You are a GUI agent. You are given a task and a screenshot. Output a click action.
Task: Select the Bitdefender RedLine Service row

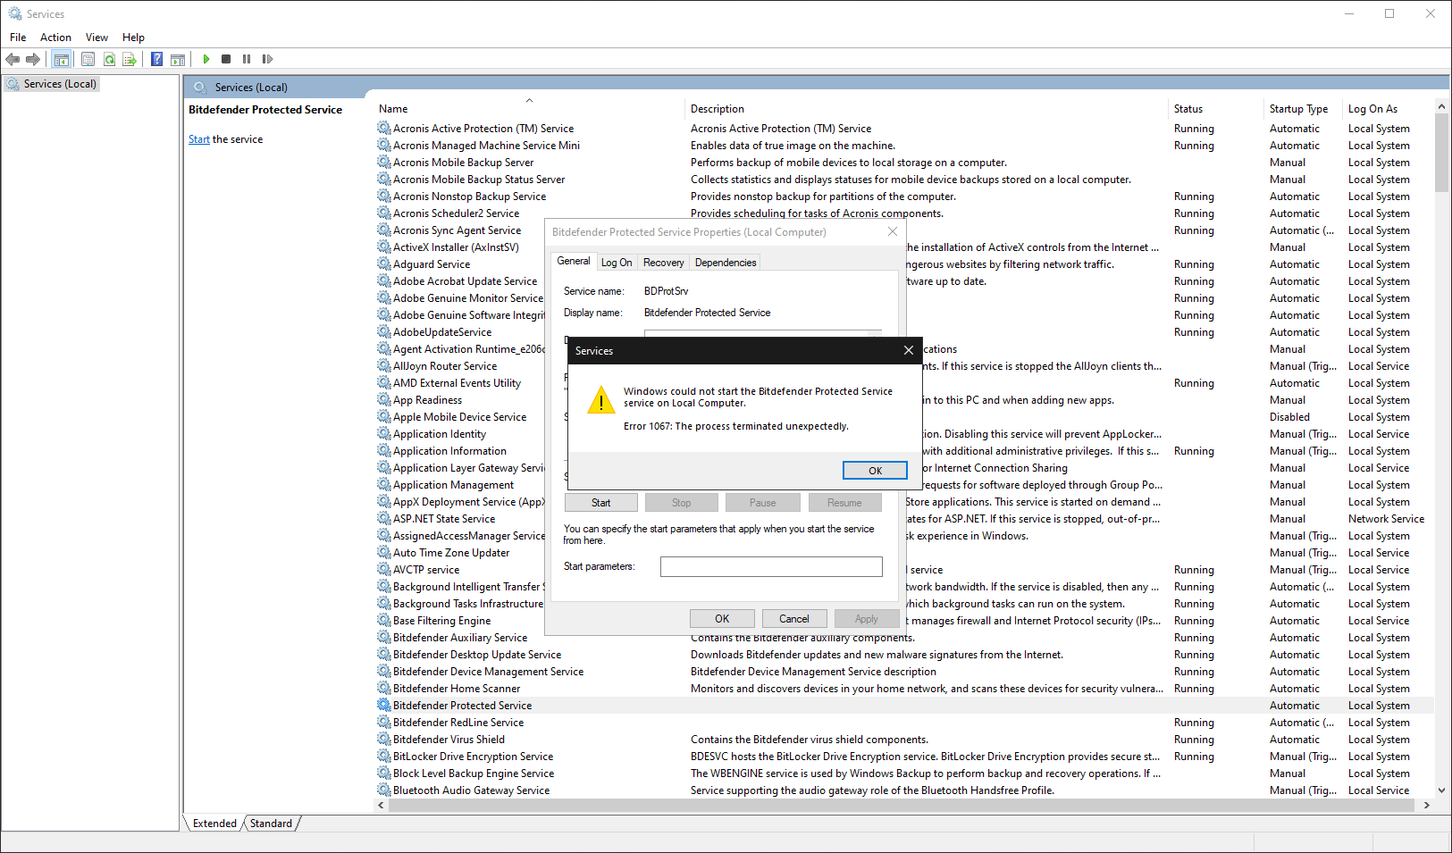904,723
